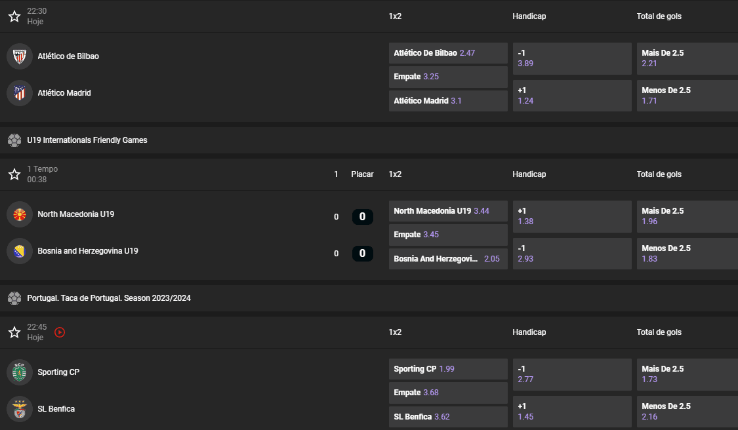Screen dimensions: 738x430
Task: Click the Atlético Madrid club crest
Action: (x=20, y=93)
